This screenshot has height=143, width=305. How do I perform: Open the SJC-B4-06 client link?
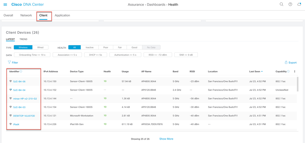[x=19, y=82]
